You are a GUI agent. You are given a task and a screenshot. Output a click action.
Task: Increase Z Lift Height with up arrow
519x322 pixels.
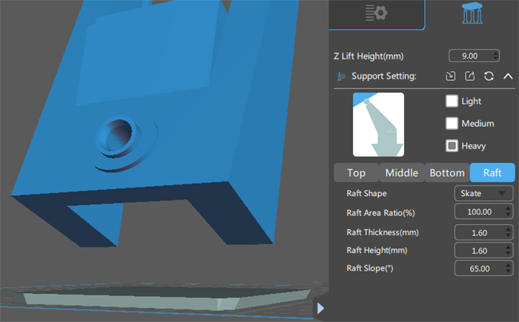tap(495, 53)
